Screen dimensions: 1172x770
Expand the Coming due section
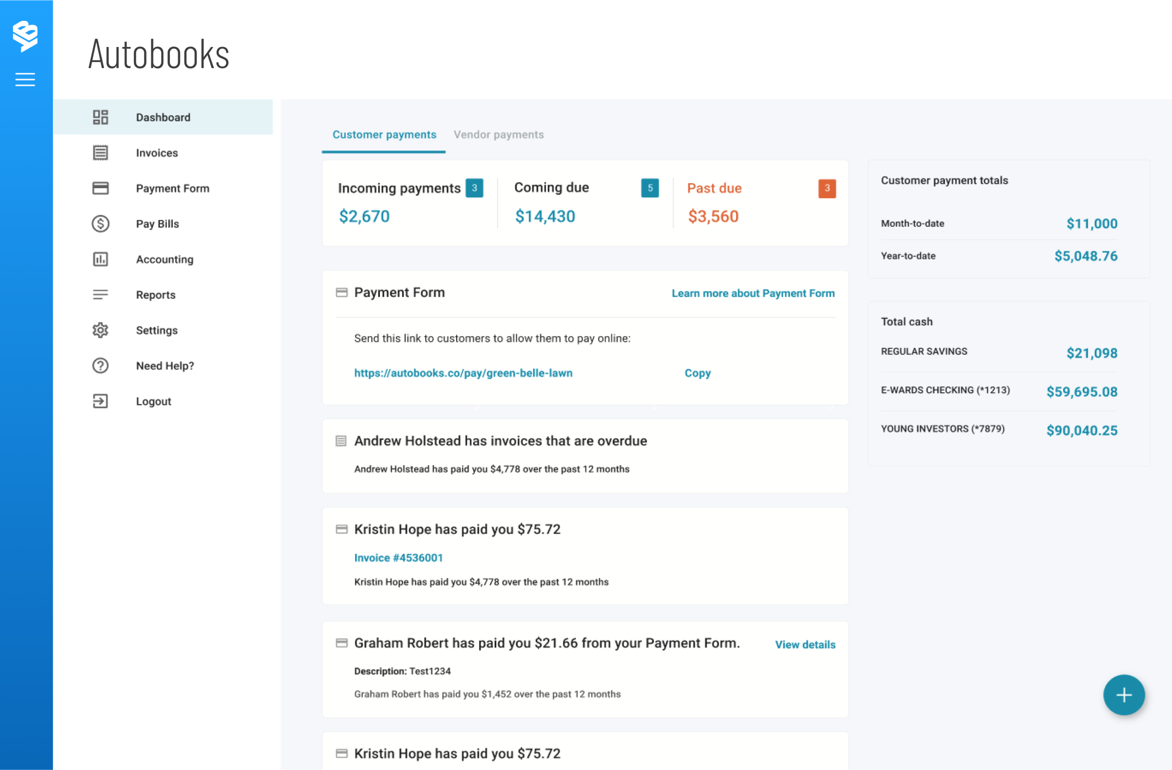point(586,202)
